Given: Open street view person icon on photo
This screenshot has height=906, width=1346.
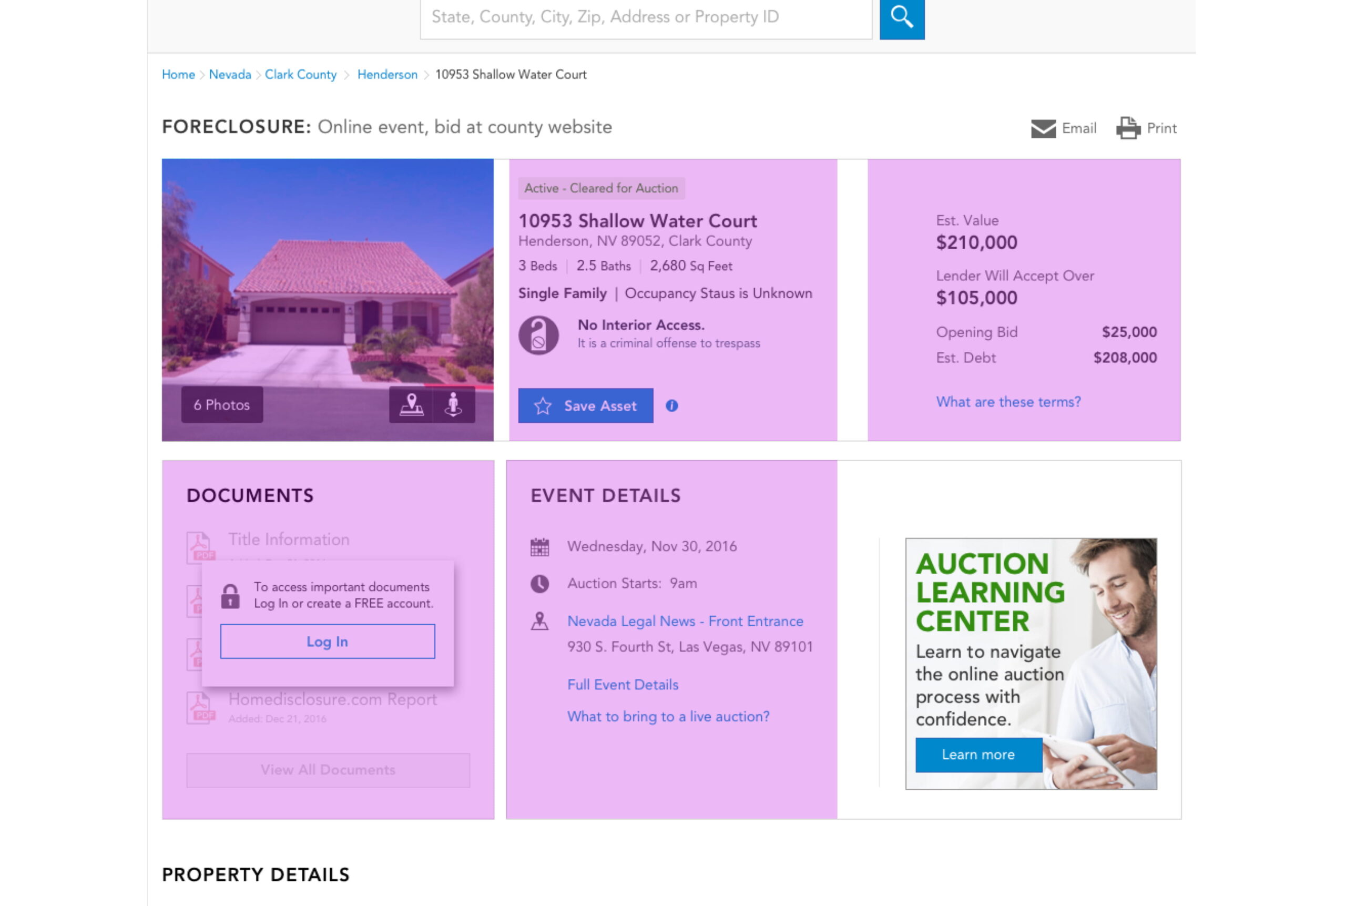Looking at the screenshot, I should (453, 404).
